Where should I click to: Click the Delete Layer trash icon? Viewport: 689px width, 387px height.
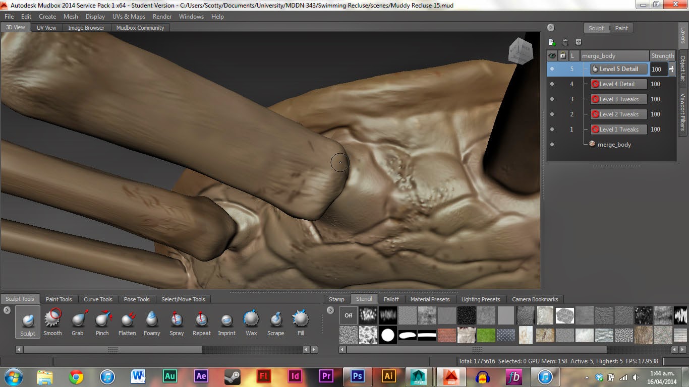tap(565, 42)
